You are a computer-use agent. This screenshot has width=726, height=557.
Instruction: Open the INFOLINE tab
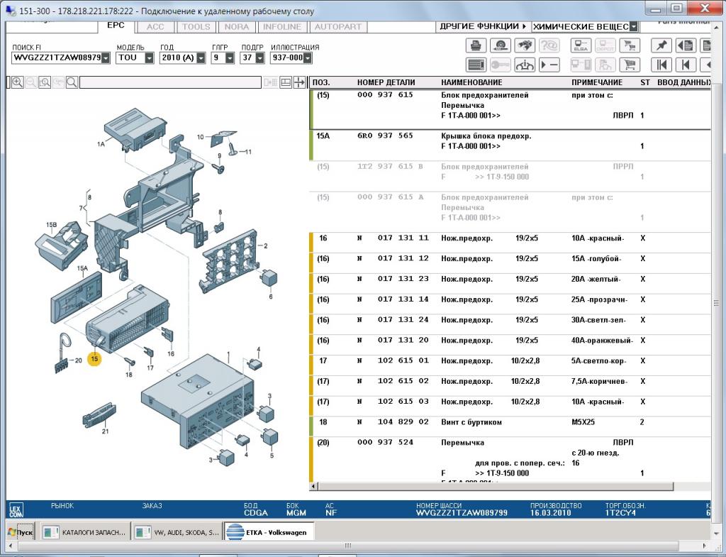tap(282, 27)
